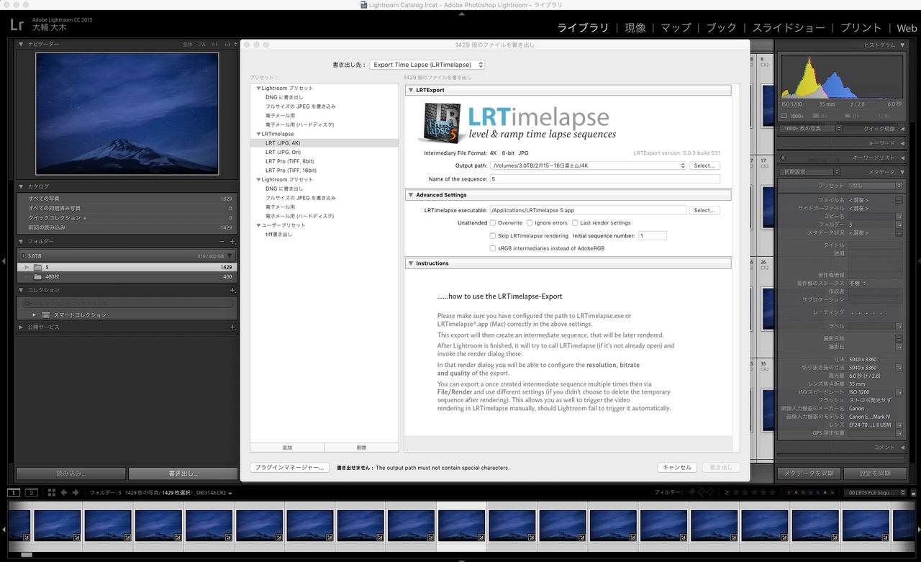Click the capture time metadata icon
Viewport: 921px width, 562px height.
[899, 338]
